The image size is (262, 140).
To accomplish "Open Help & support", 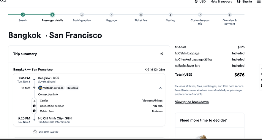I will pos(221,2).
